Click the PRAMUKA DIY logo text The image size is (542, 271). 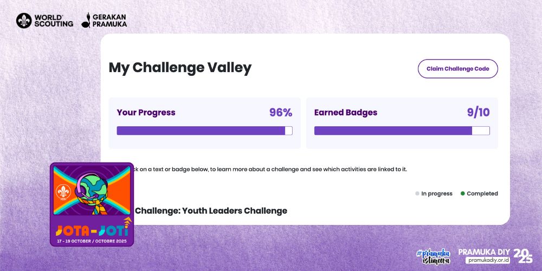(x=484, y=251)
